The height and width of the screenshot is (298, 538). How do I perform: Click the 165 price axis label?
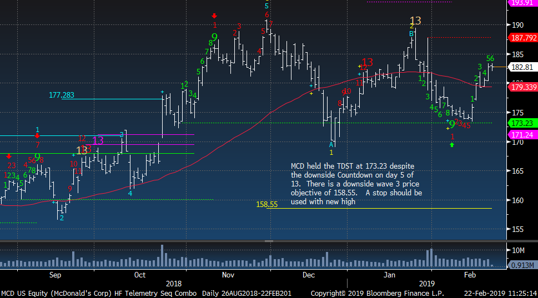518,171
